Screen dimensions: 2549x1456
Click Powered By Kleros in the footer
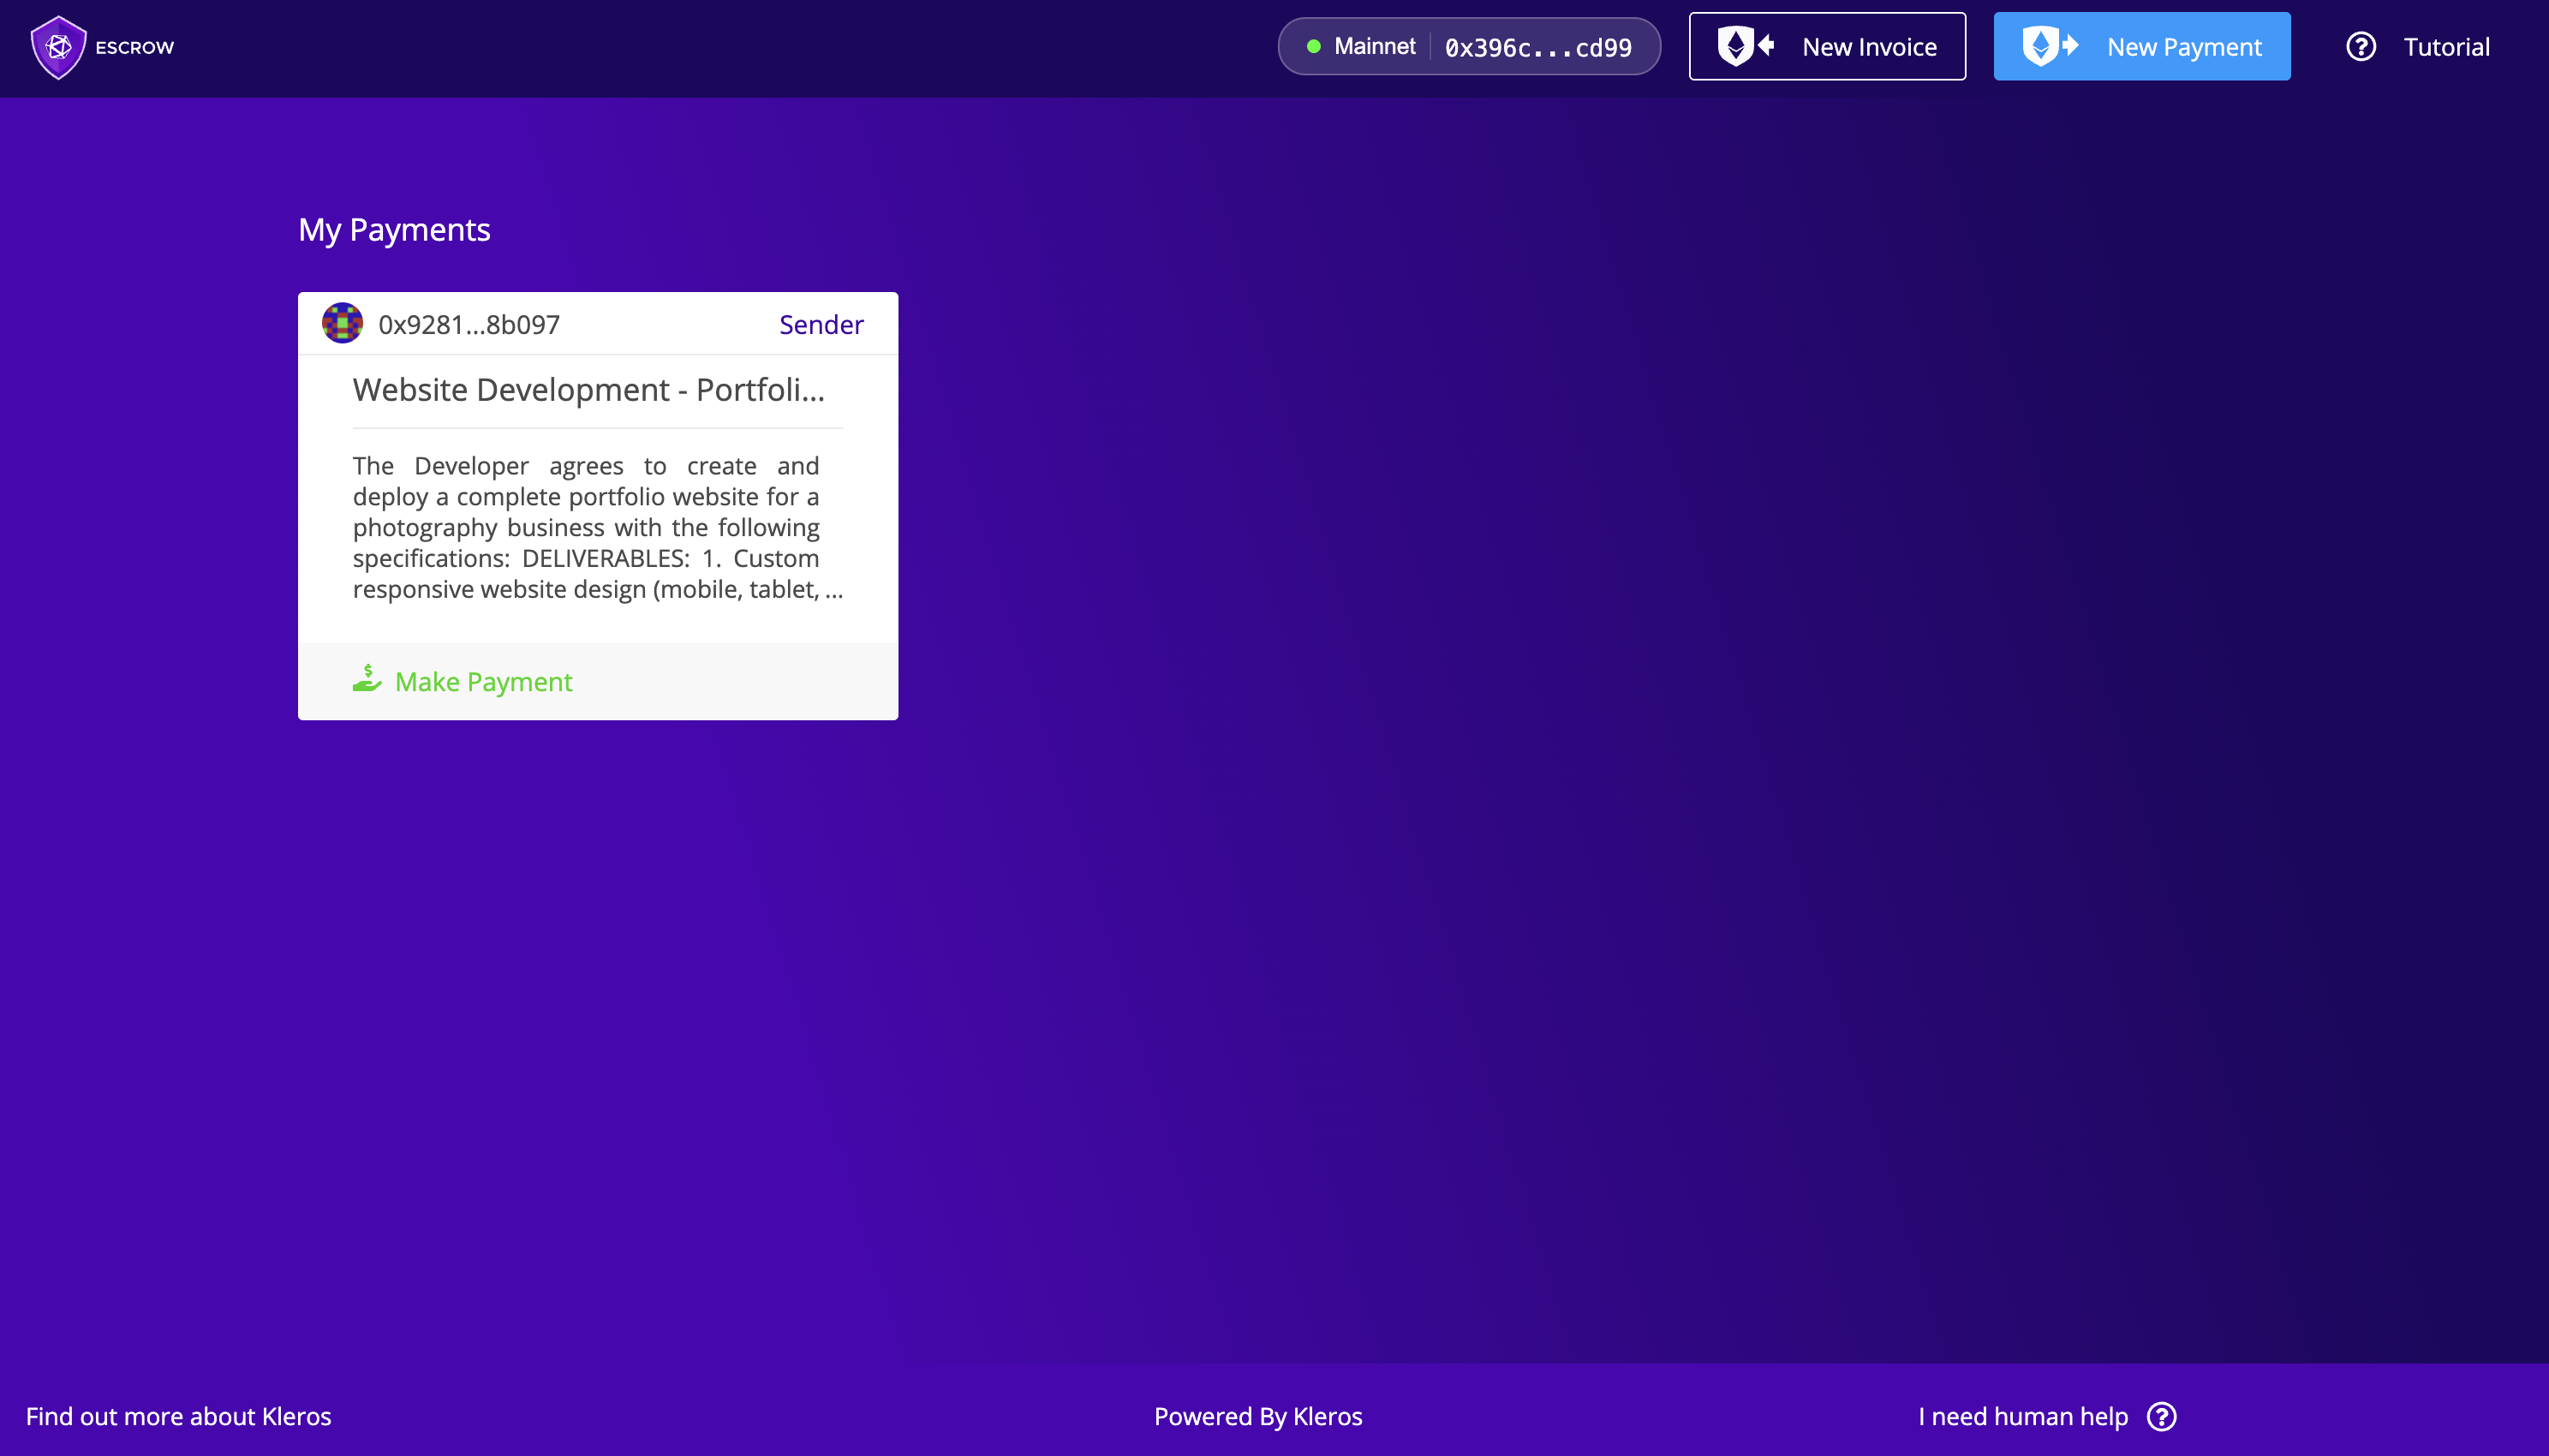1258,1416
